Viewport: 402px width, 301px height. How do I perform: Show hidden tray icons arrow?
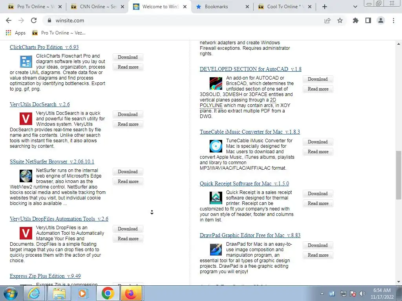click(322, 294)
